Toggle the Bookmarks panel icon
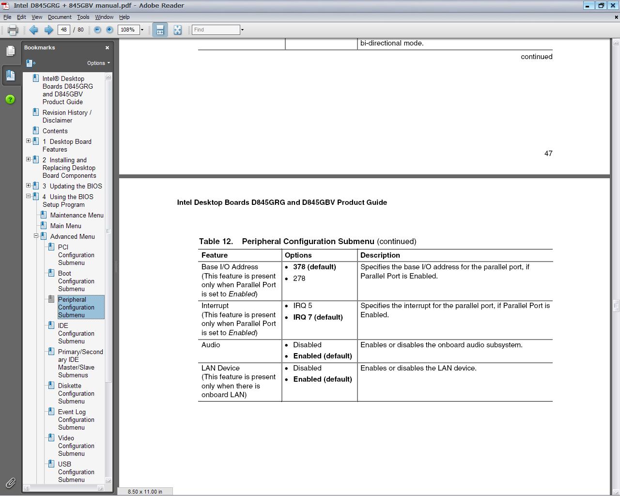The width and height of the screenshot is (620, 496). tap(10, 75)
